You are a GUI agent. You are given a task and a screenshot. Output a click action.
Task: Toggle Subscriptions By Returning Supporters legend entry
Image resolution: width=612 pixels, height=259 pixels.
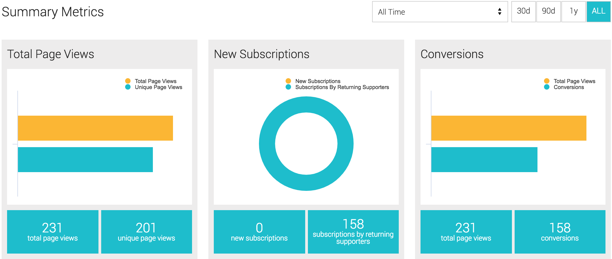[x=337, y=87]
